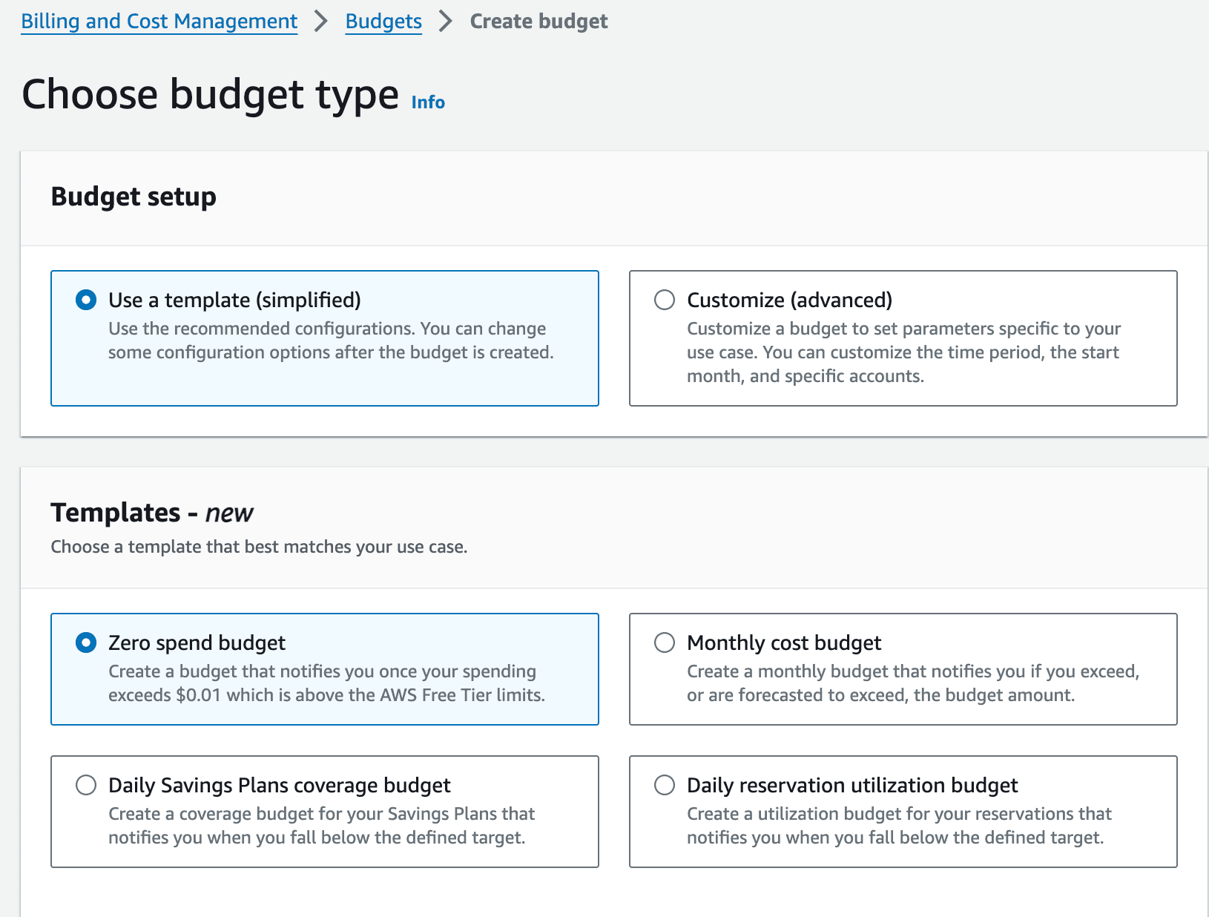Click the Monthly cost budget card description
The height and width of the screenshot is (917, 1209).
point(912,683)
